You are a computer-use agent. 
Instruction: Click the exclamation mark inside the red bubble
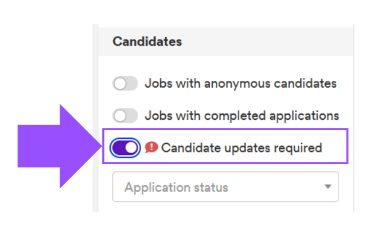pos(152,147)
